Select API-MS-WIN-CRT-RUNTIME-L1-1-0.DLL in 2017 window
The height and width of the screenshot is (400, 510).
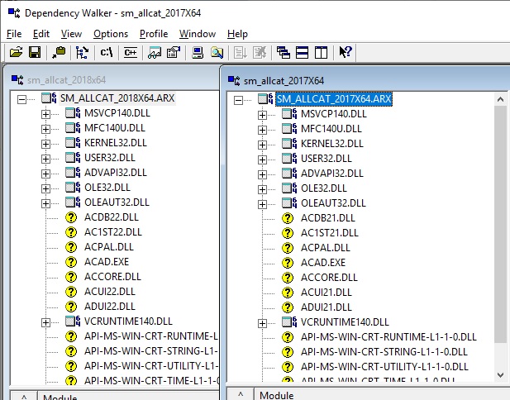[x=388, y=337]
